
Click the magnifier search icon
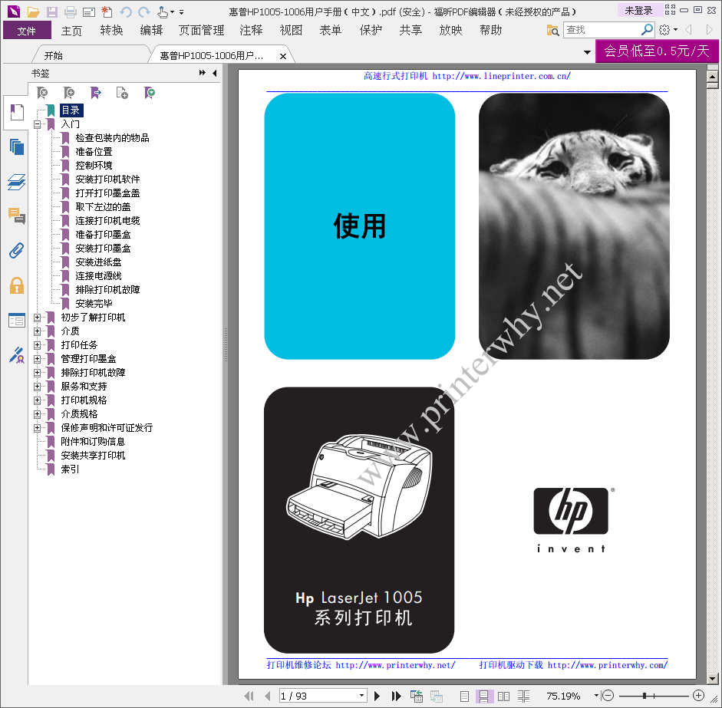click(647, 30)
